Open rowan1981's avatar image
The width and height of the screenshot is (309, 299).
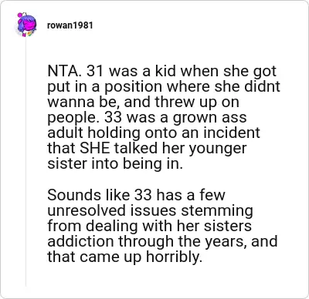[x=26, y=25]
